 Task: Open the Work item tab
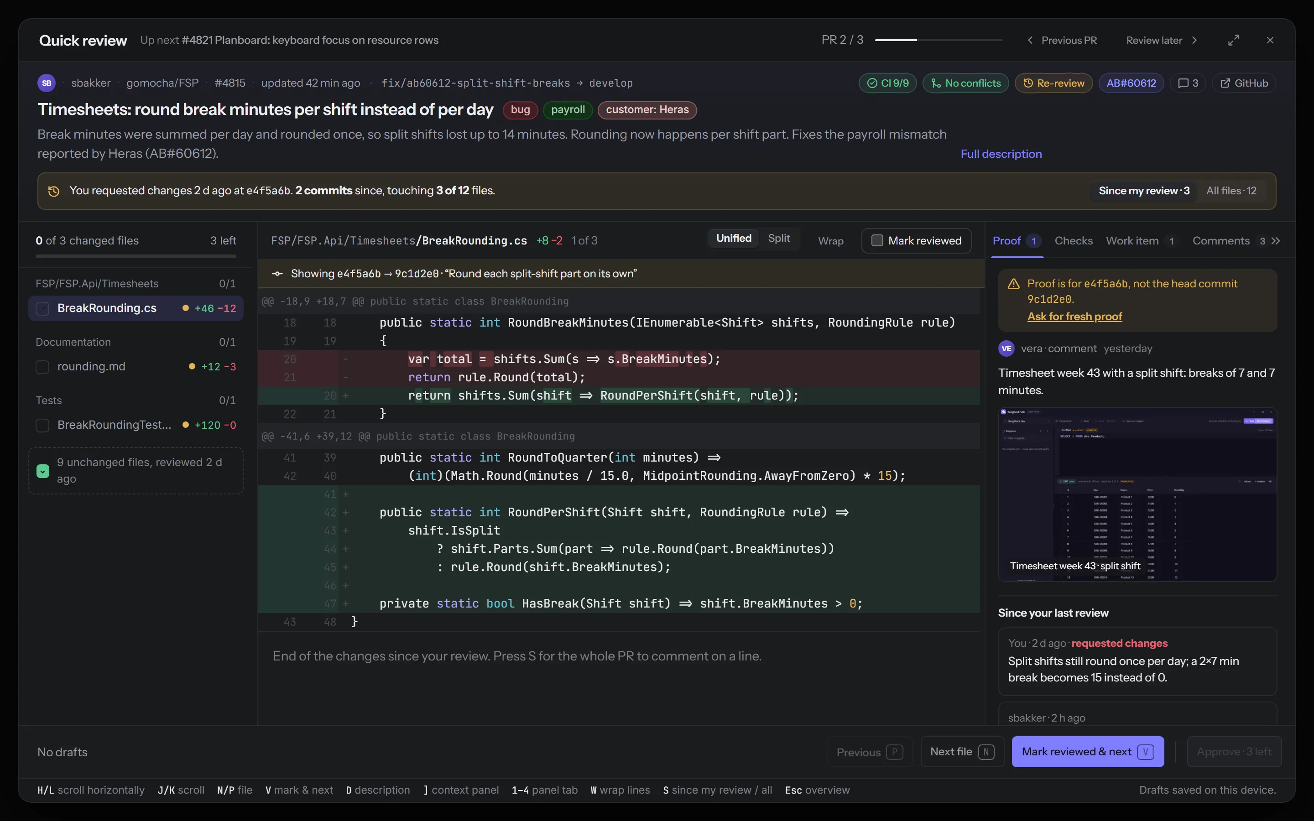1142,241
